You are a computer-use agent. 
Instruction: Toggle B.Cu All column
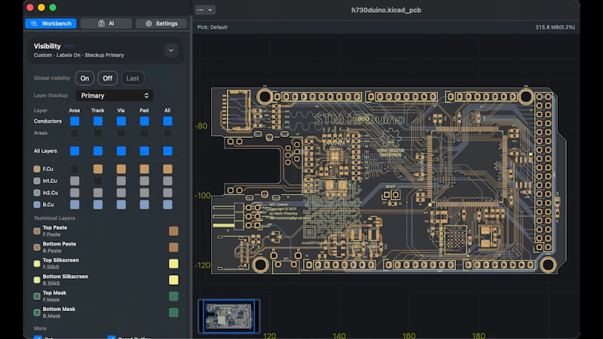coord(167,204)
